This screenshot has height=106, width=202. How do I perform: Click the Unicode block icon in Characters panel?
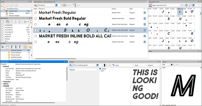(150, 5)
